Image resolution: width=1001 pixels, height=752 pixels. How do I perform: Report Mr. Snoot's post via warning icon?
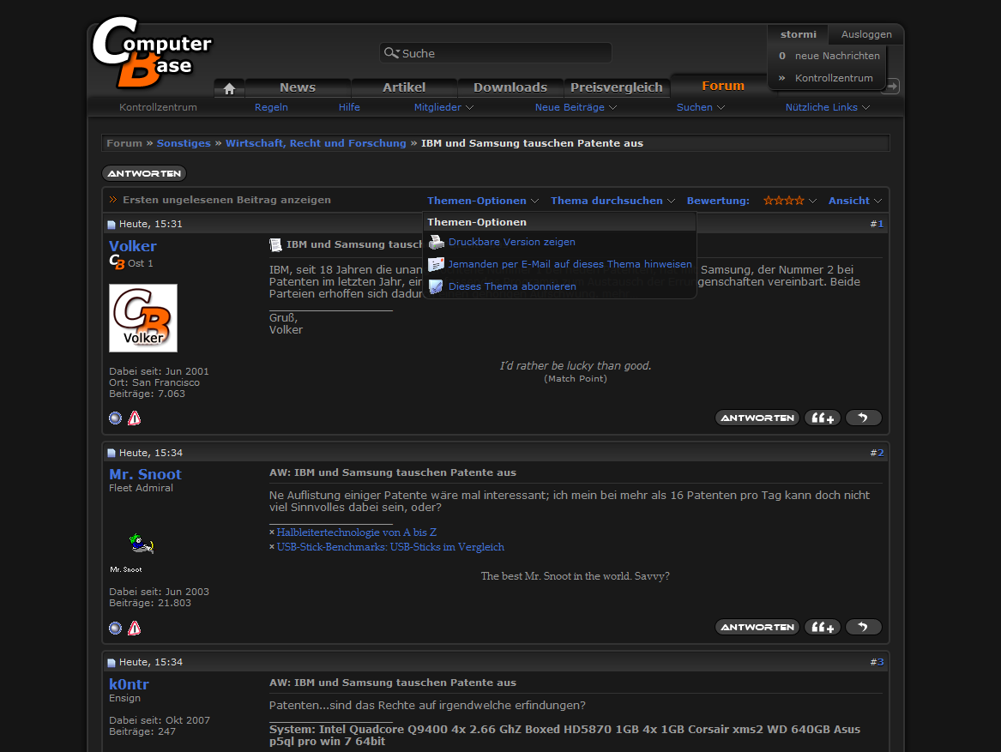click(x=134, y=629)
